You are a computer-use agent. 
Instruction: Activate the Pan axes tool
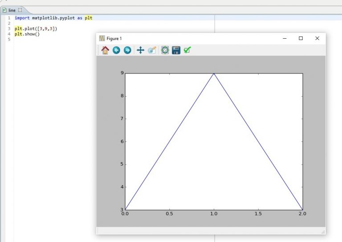(x=140, y=50)
